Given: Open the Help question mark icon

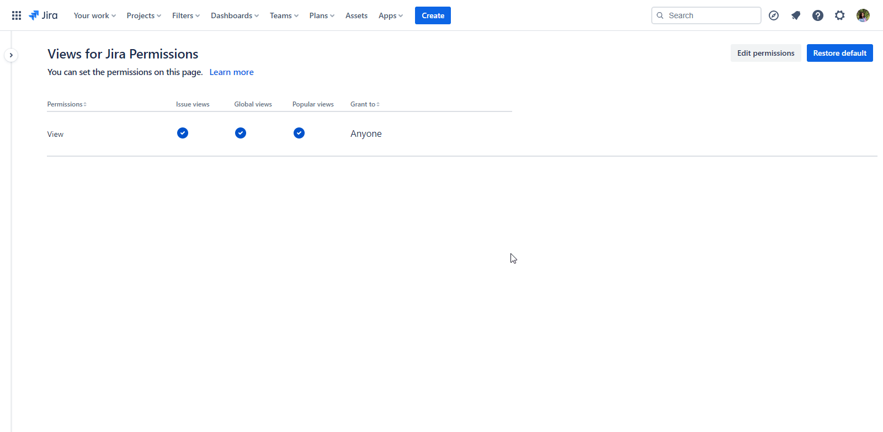Looking at the screenshot, I should click(x=818, y=15).
